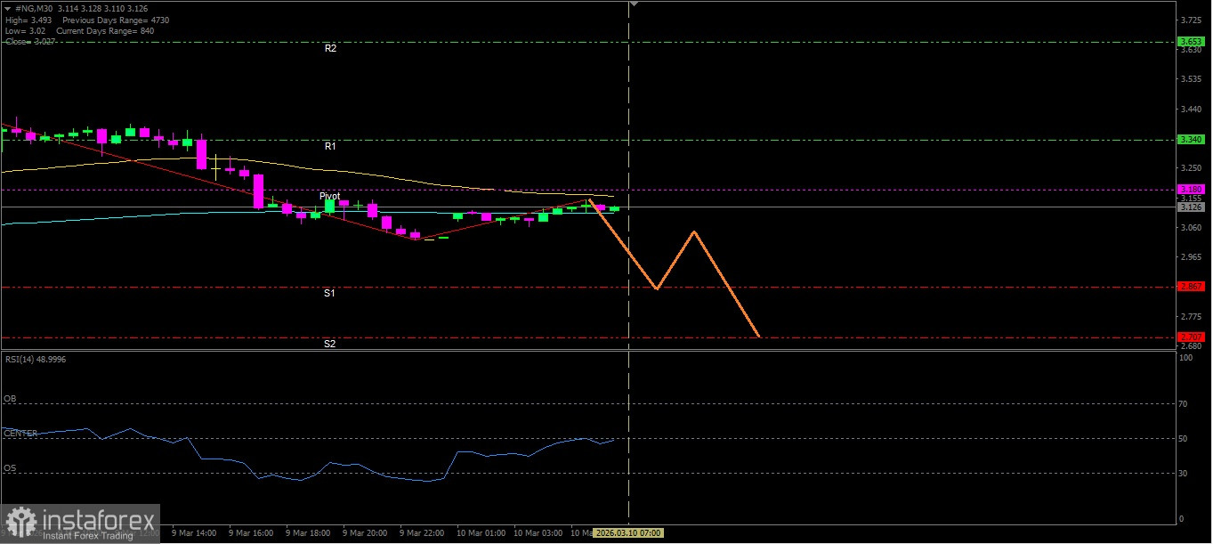
Task: Click the S2 support level label
Action: (329, 344)
